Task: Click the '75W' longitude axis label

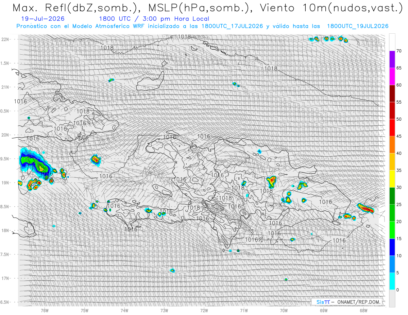Action: point(85,310)
